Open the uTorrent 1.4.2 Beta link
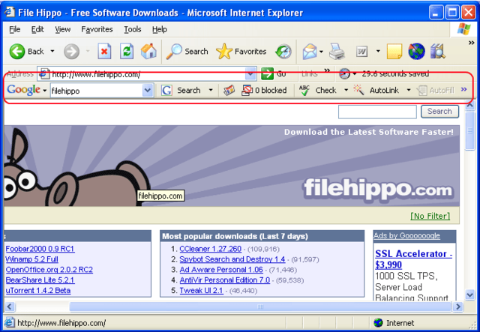The image size is (480, 332). tap(38, 291)
